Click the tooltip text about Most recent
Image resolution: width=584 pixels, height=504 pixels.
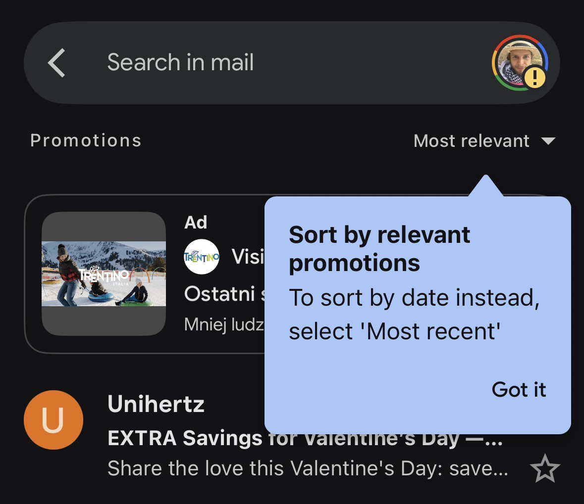[414, 315]
